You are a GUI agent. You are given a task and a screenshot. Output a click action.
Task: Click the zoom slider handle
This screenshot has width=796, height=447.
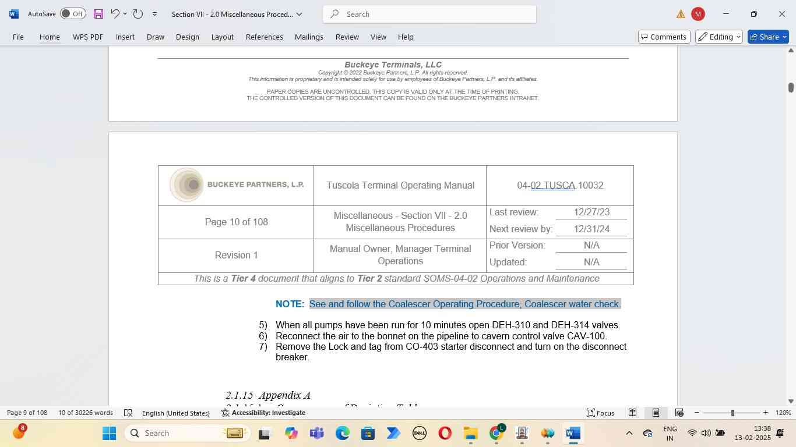point(732,413)
